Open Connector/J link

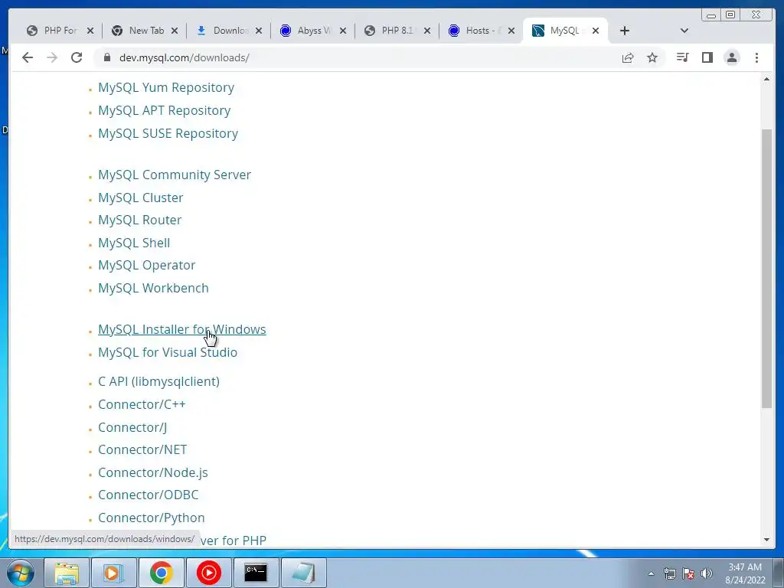click(x=132, y=427)
